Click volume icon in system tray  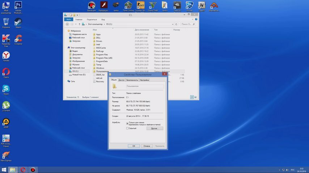point(287,170)
